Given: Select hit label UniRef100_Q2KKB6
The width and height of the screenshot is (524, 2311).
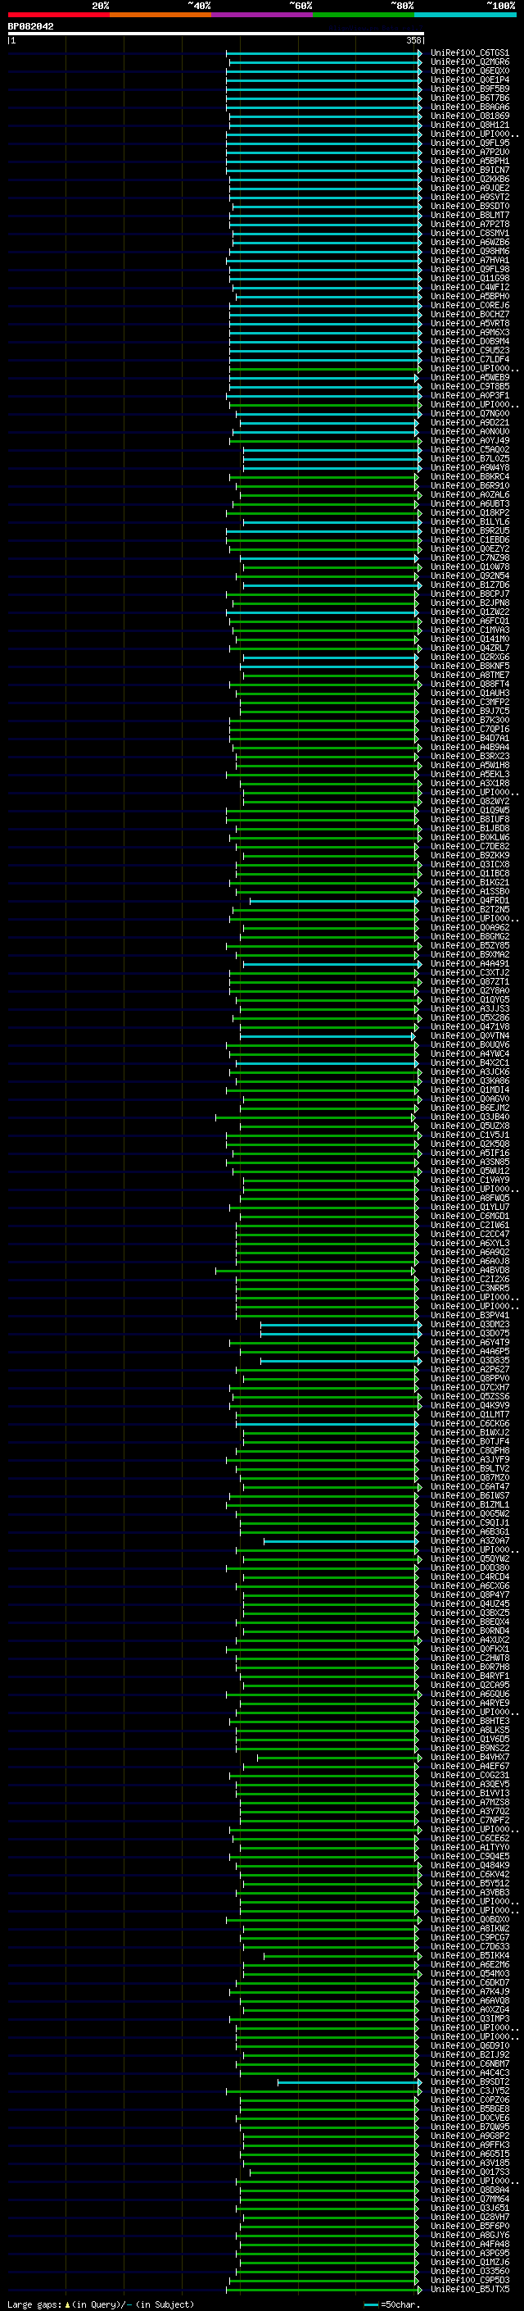Looking at the screenshot, I should tap(469, 179).
